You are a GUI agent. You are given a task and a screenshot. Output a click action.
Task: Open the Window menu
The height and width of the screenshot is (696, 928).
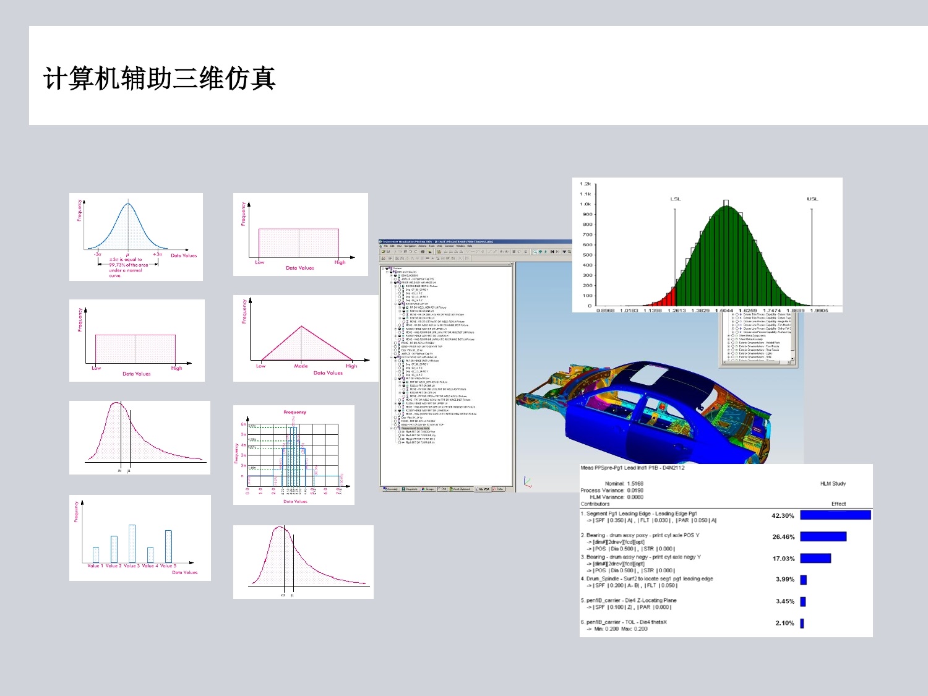[460, 246]
